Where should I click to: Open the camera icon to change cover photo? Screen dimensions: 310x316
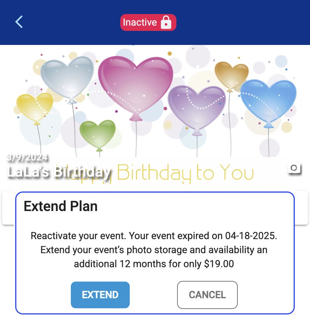click(294, 168)
